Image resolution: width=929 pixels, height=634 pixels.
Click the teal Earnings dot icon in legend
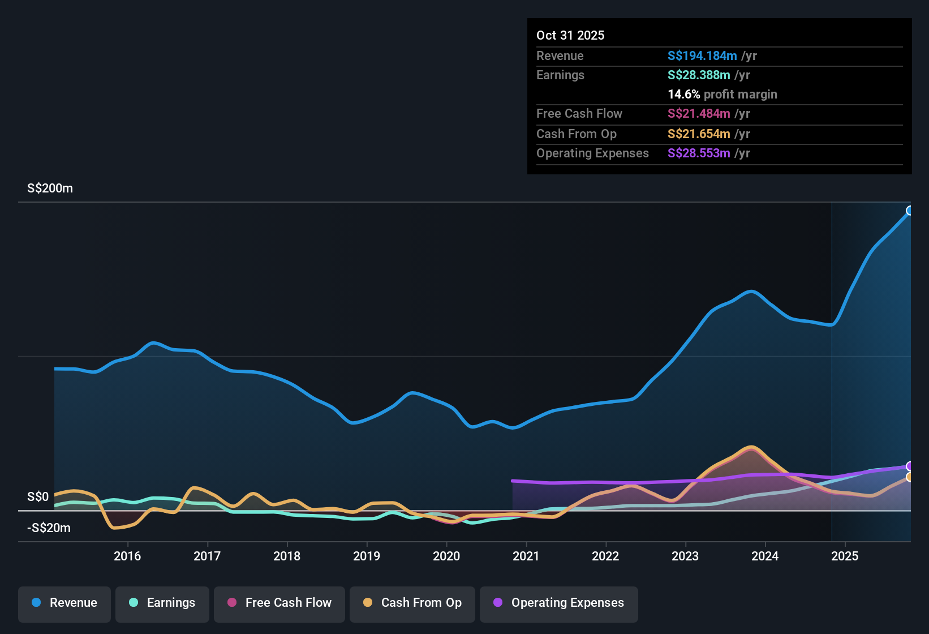coord(133,603)
